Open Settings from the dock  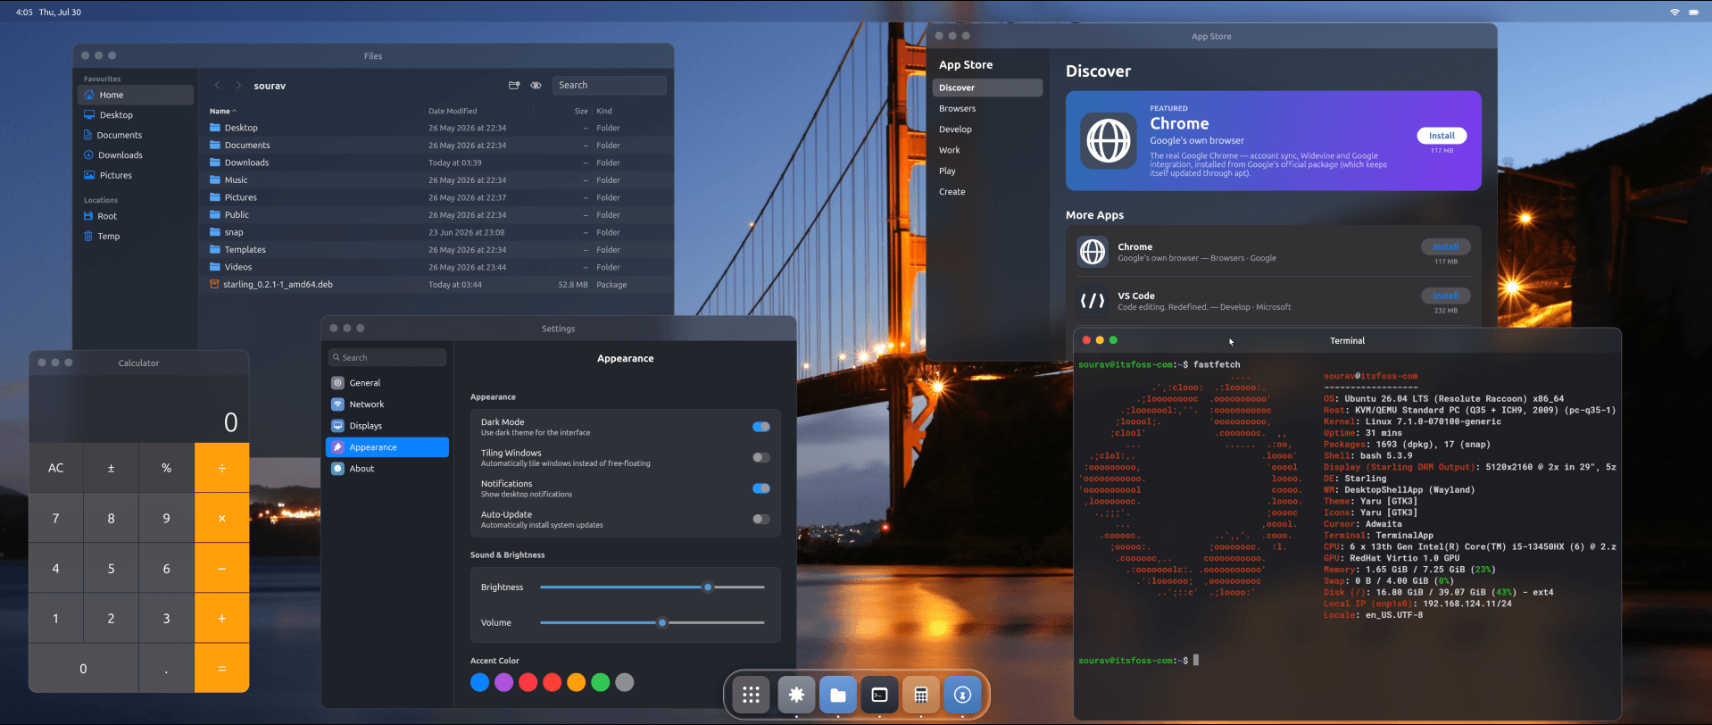(796, 695)
